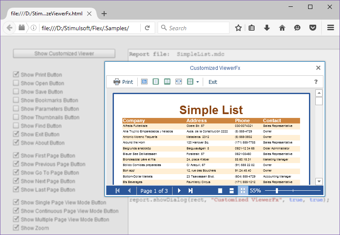Uncheck the Show Print Button checkbox
The height and width of the screenshot is (235, 340).
16,75
